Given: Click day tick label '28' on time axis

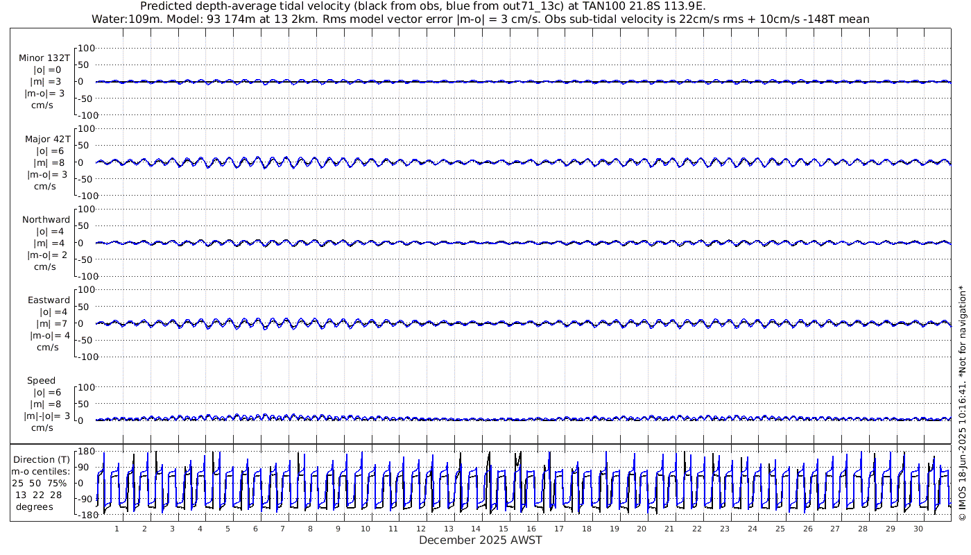Looking at the screenshot, I should click(x=863, y=529).
